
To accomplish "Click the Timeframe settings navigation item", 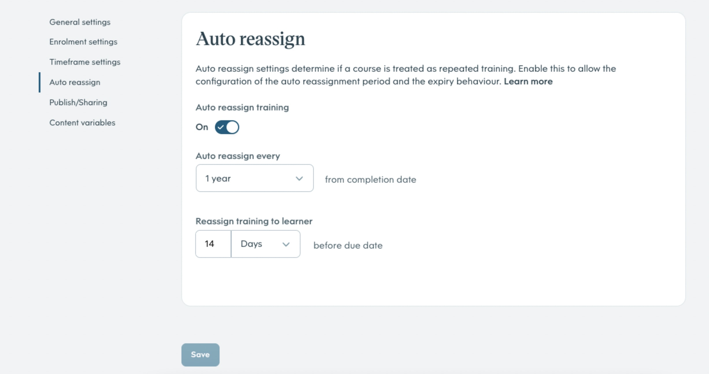I will [85, 62].
